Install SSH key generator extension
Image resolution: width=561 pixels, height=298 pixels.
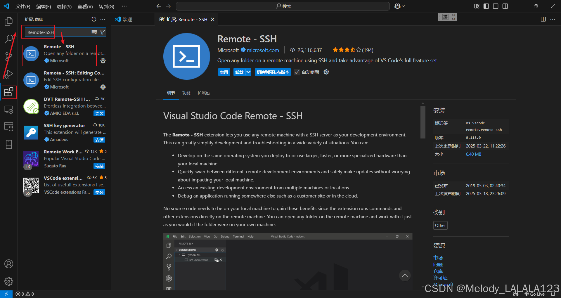click(x=99, y=140)
